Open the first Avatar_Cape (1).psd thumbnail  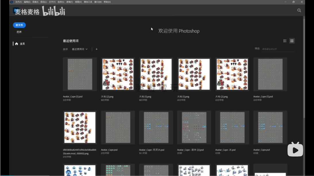(80, 74)
